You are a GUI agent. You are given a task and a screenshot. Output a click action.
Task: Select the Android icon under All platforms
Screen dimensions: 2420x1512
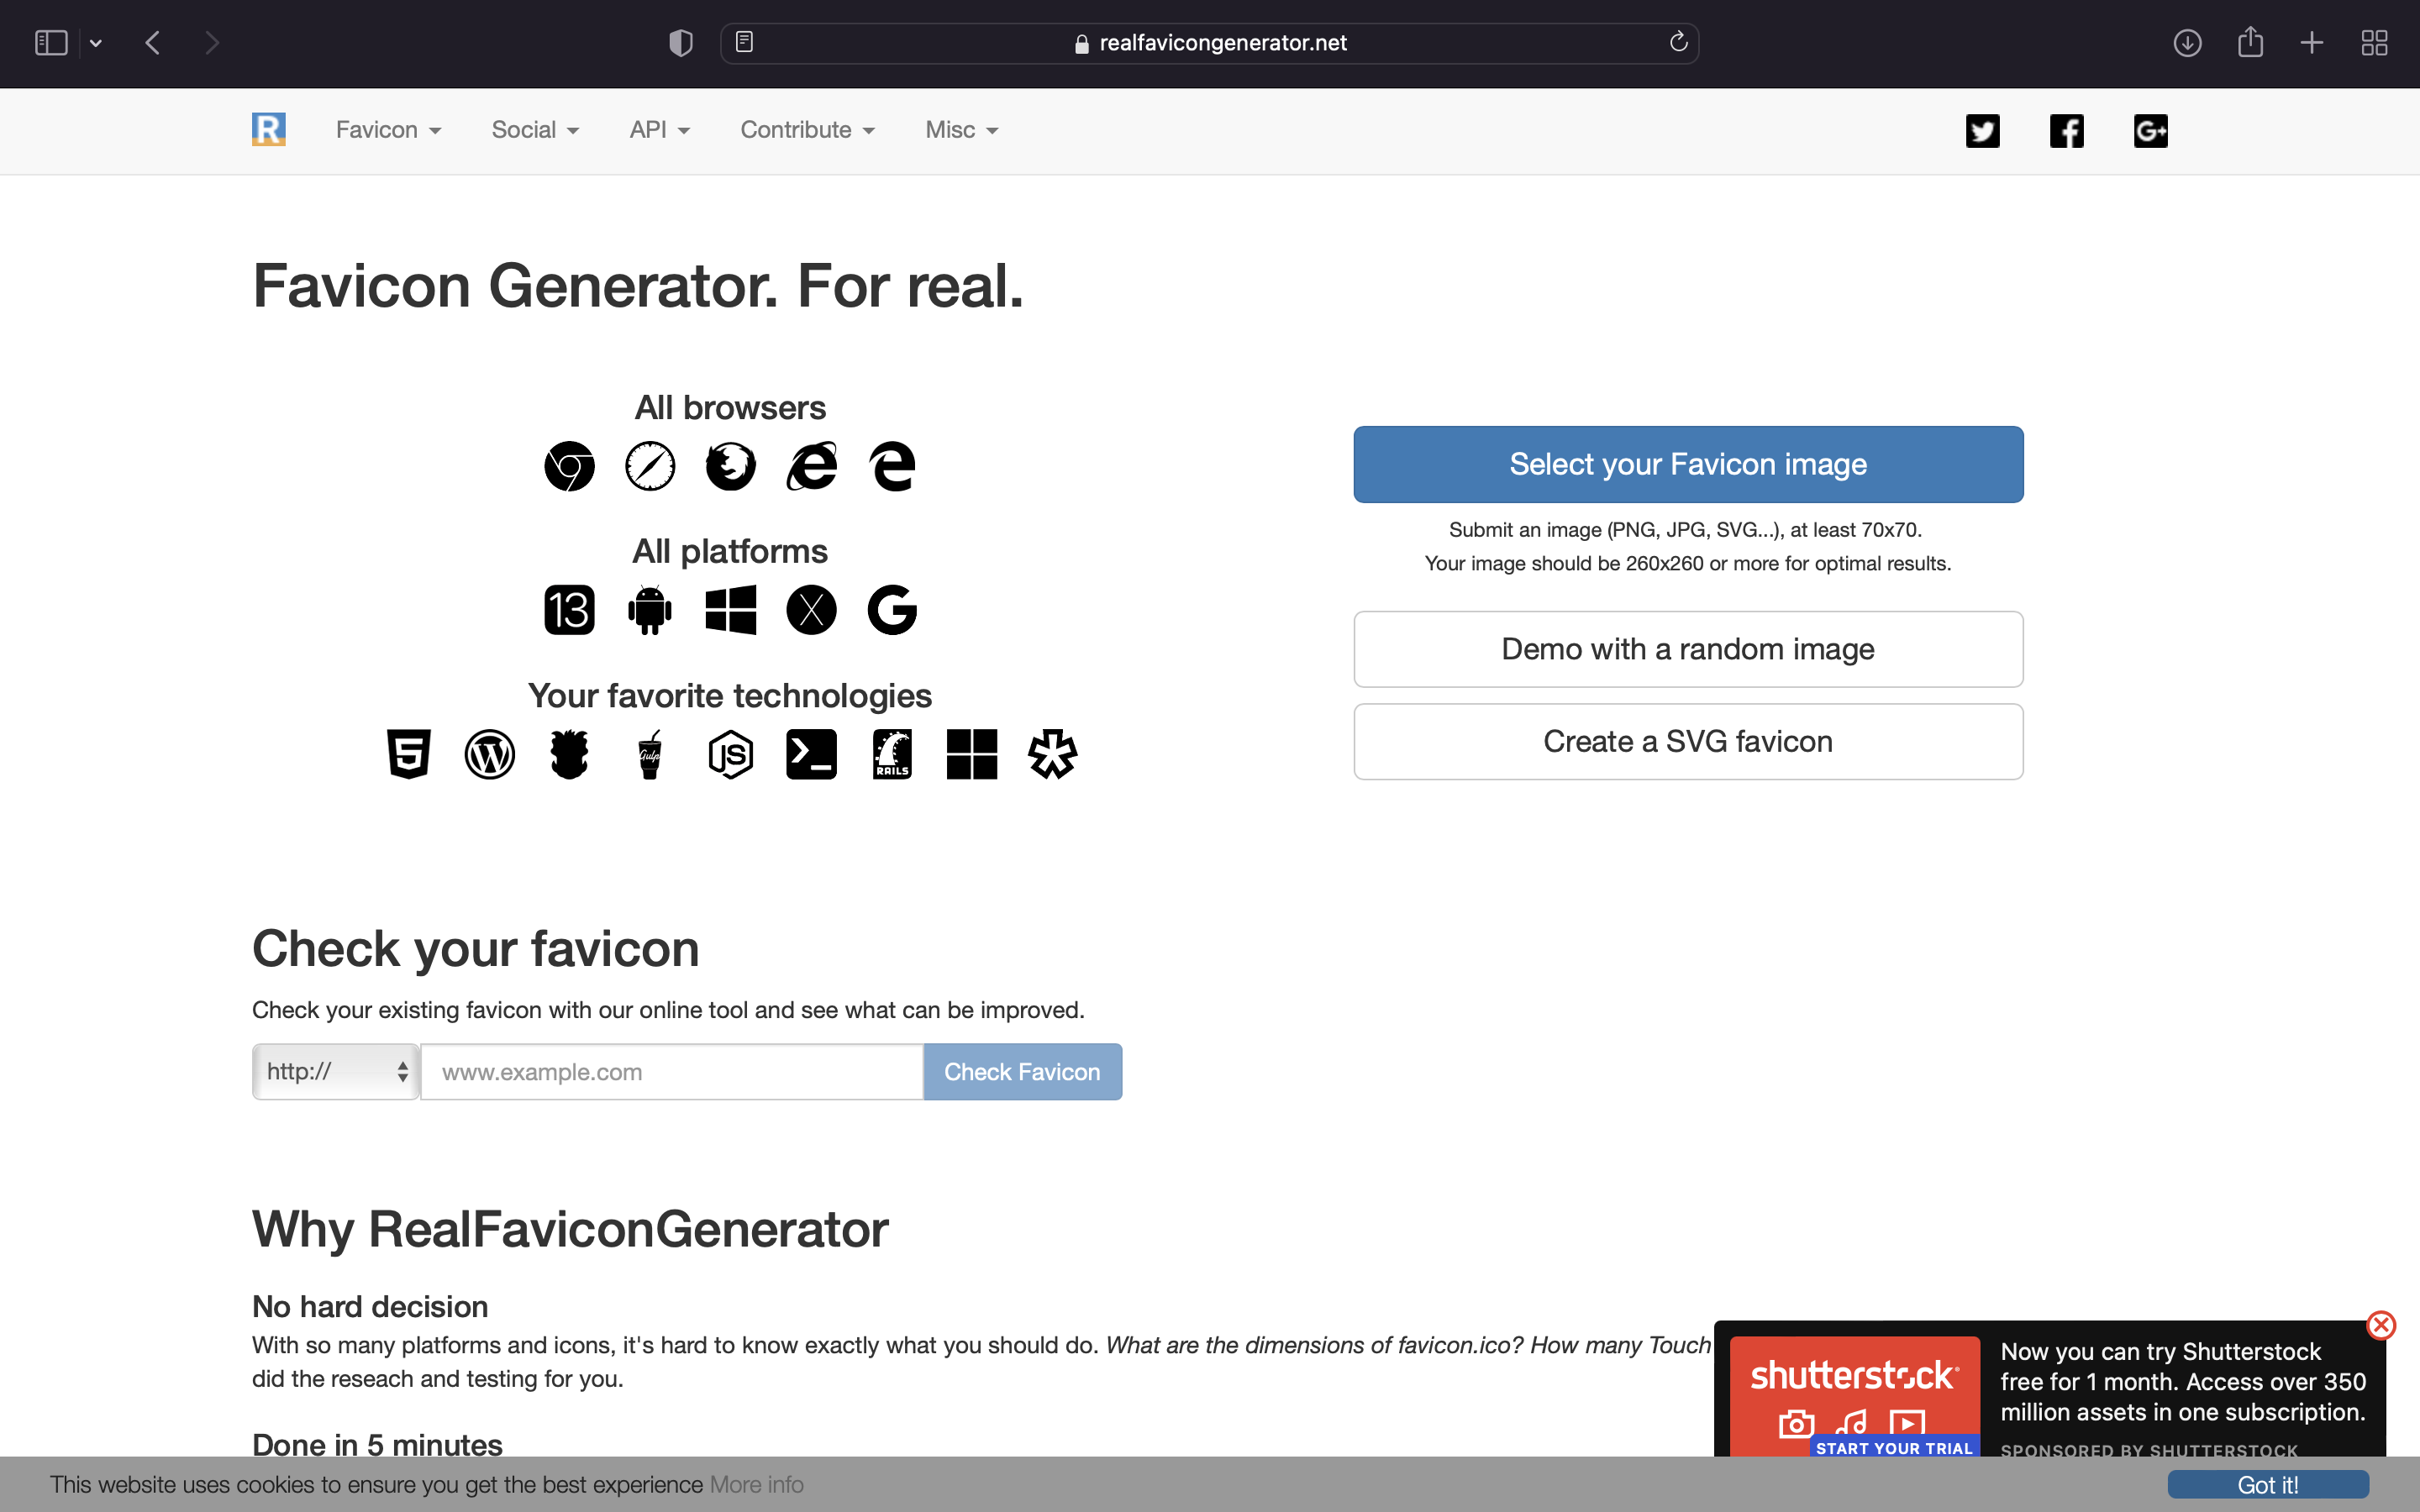[649, 610]
